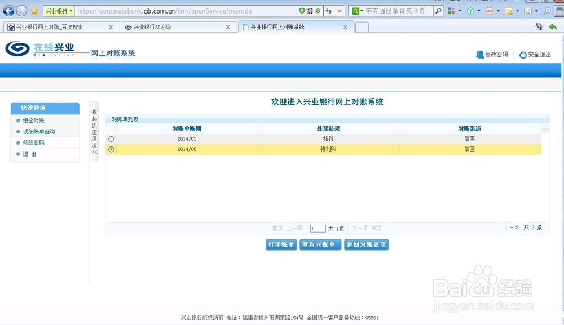Click the green security shield icon in address bar
The height and width of the screenshot is (325, 564).
point(302,11)
